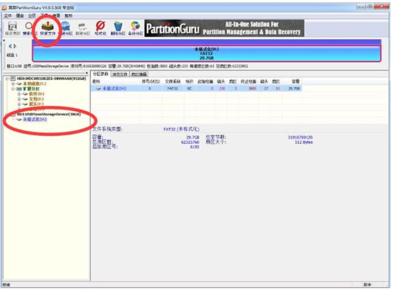Close the partition tree pane with its x
This screenshot has height=291, width=394.
coord(87,73)
